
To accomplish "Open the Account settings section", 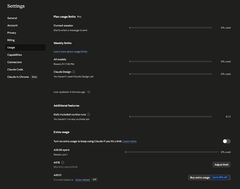I will pos(12,25).
